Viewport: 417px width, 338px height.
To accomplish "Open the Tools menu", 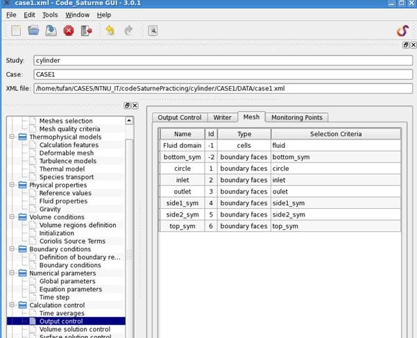I will (50, 15).
